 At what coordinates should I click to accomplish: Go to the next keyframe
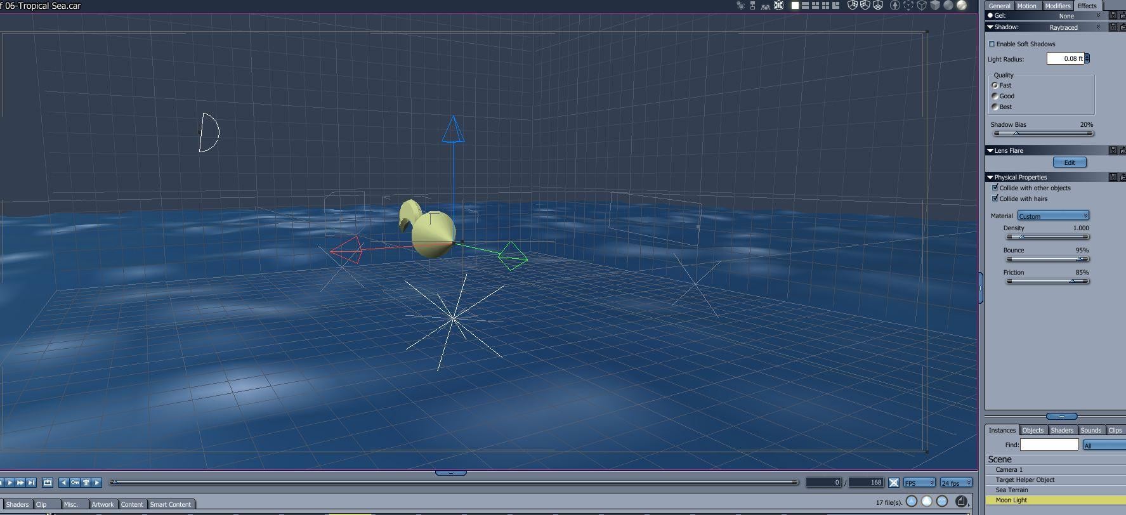point(96,483)
